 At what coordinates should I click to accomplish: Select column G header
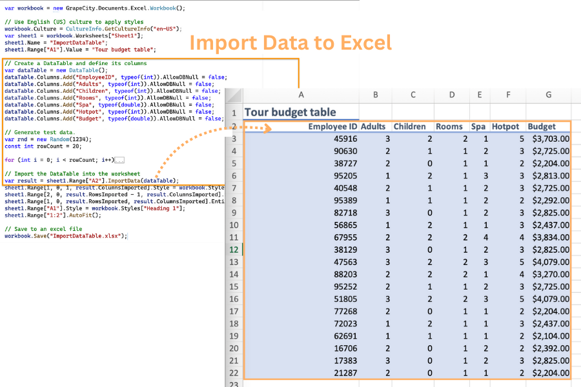coord(548,95)
